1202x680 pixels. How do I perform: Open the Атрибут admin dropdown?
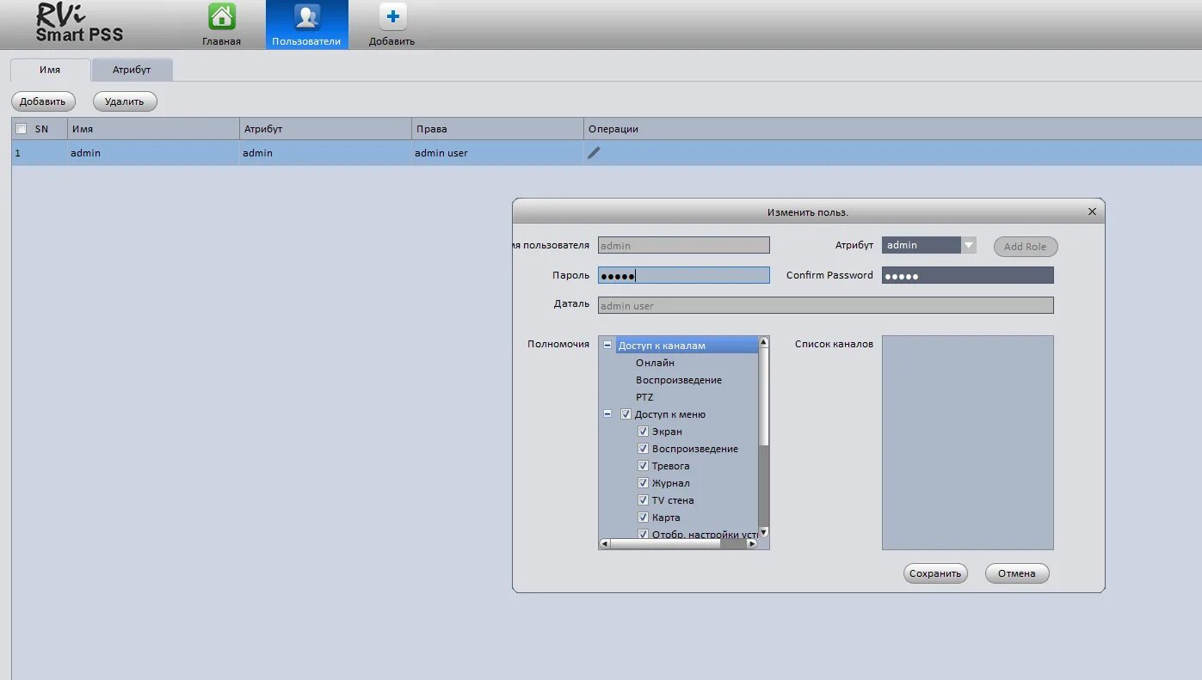(929, 245)
